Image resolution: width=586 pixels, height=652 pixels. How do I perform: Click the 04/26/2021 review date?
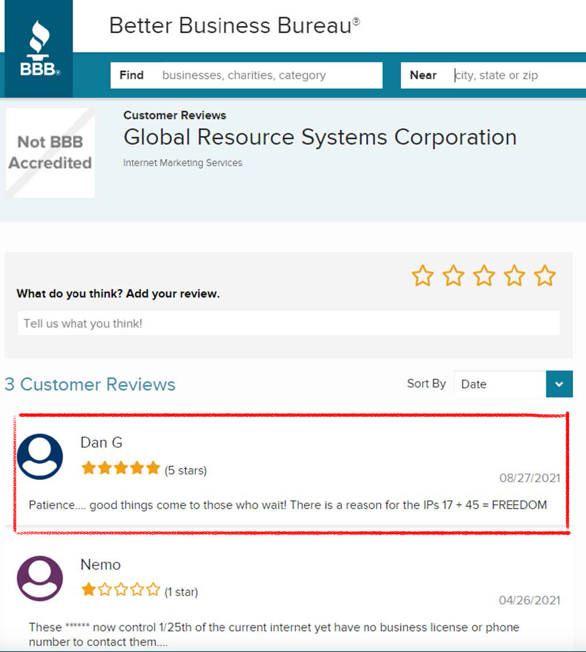530,600
